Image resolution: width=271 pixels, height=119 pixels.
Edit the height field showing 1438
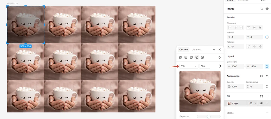pyautogui.click(x=254, y=66)
